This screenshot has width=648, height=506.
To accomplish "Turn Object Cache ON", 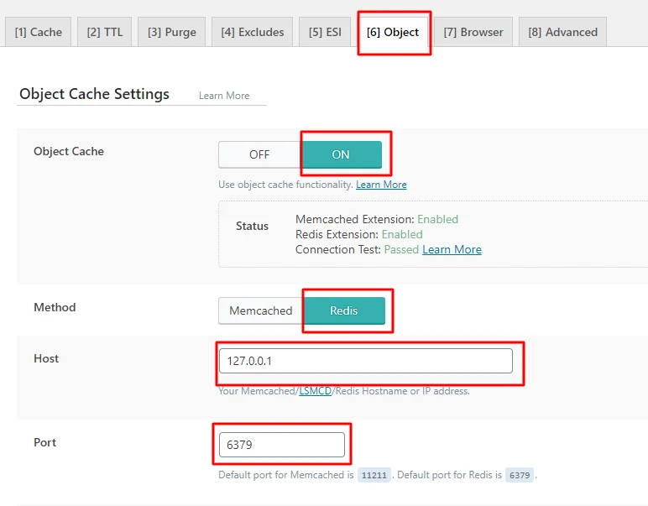I will (x=341, y=154).
